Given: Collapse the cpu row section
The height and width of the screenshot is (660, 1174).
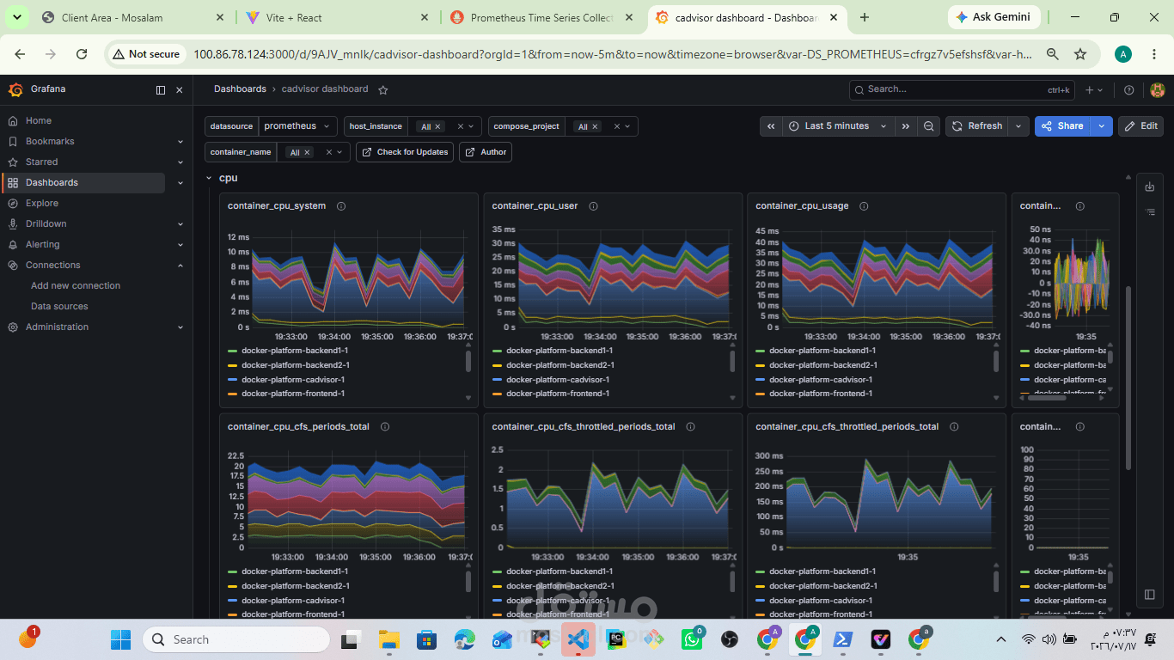Looking at the screenshot, I should 208,178.
